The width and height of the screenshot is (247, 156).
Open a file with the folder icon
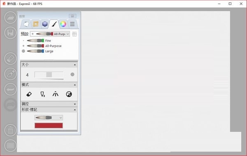point(10,18)
